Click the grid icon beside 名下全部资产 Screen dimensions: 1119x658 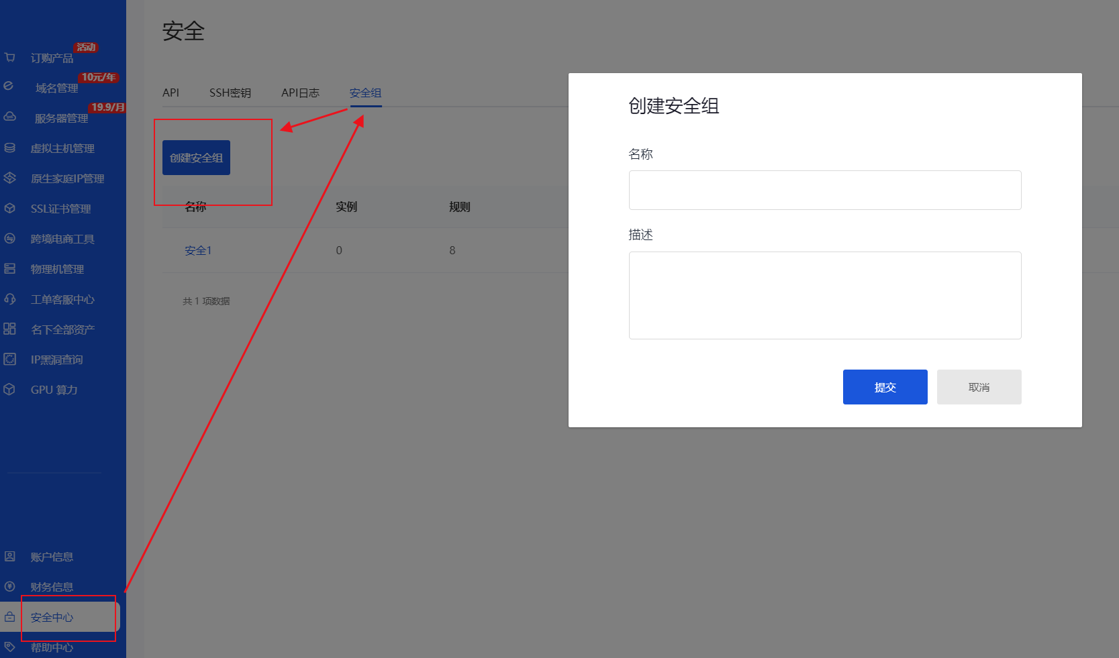pyautogui.click(x=9, y=329)
